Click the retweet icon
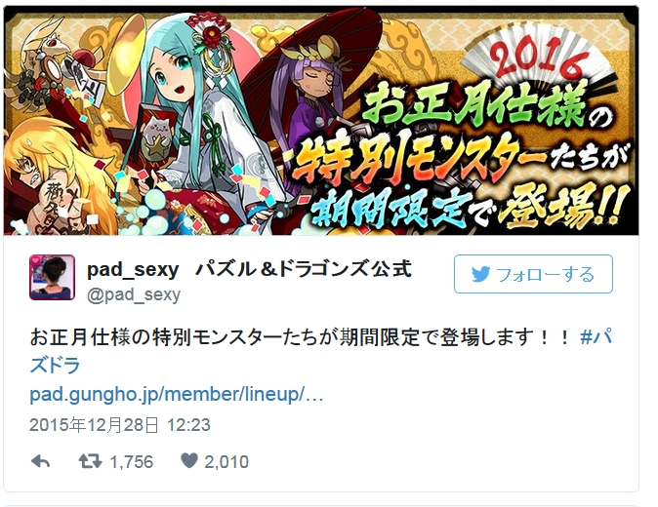The image size is (658, 507). click(90, 461)
